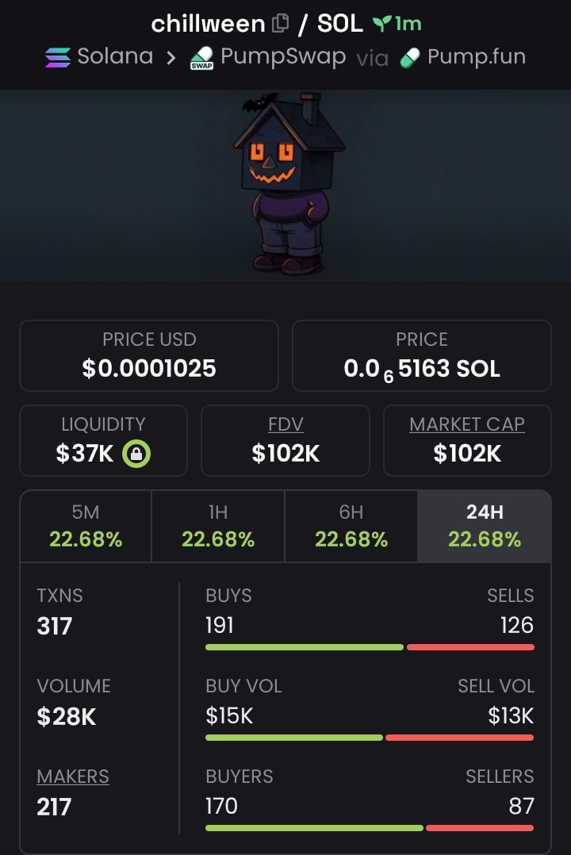This screenshot has height=855, width=571.
Task: Switch to the 6H timeframe tab
Action: pyautogui.click(x=351, y=526)
